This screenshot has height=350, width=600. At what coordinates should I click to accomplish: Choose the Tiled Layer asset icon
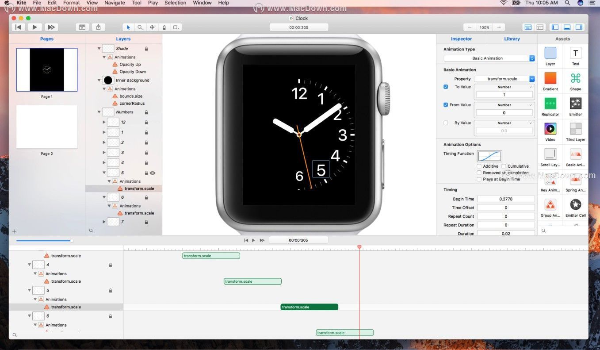coord(576,129)
